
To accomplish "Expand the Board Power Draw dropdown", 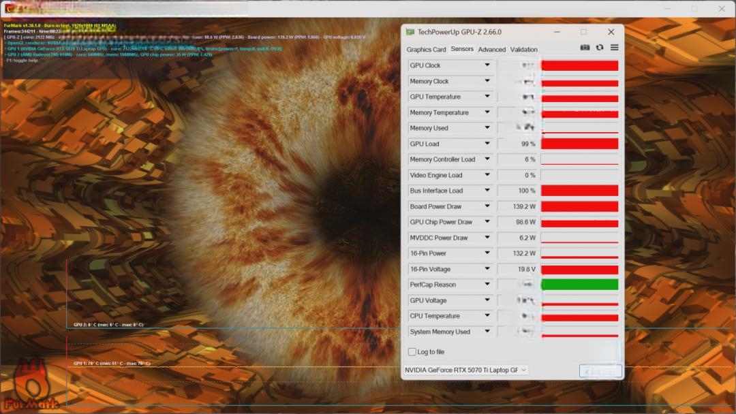I will 487,206.
